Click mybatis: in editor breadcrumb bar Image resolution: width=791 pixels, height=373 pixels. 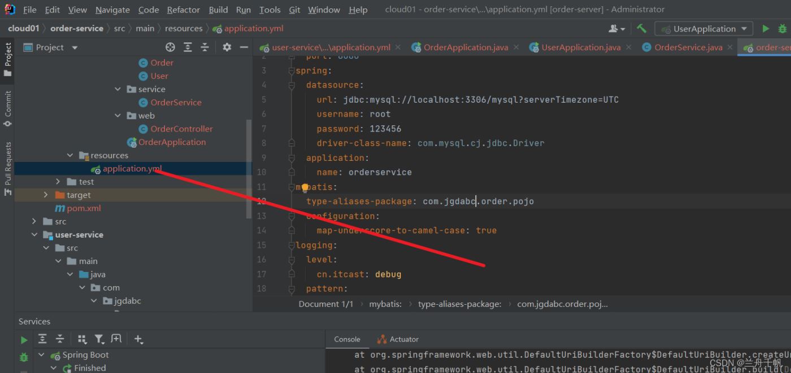coord(385,304)
